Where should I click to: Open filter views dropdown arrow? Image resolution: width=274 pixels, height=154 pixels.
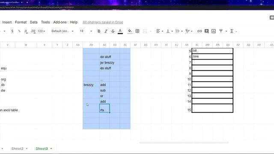click(x=226, y=31)
